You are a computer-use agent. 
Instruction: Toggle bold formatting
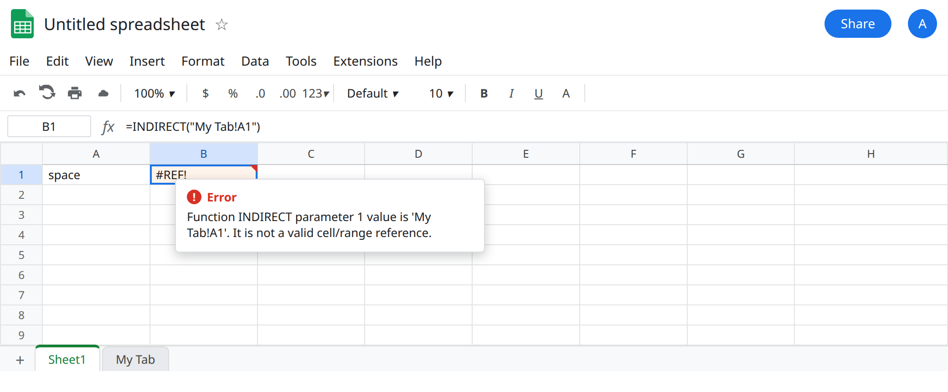tap(484, 93)
